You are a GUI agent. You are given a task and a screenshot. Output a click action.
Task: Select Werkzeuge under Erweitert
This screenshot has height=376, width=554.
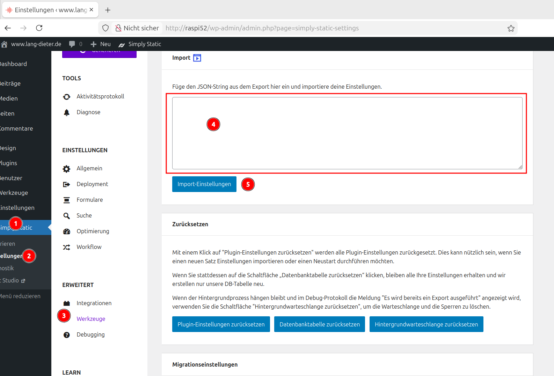click(x=91, y=319)
